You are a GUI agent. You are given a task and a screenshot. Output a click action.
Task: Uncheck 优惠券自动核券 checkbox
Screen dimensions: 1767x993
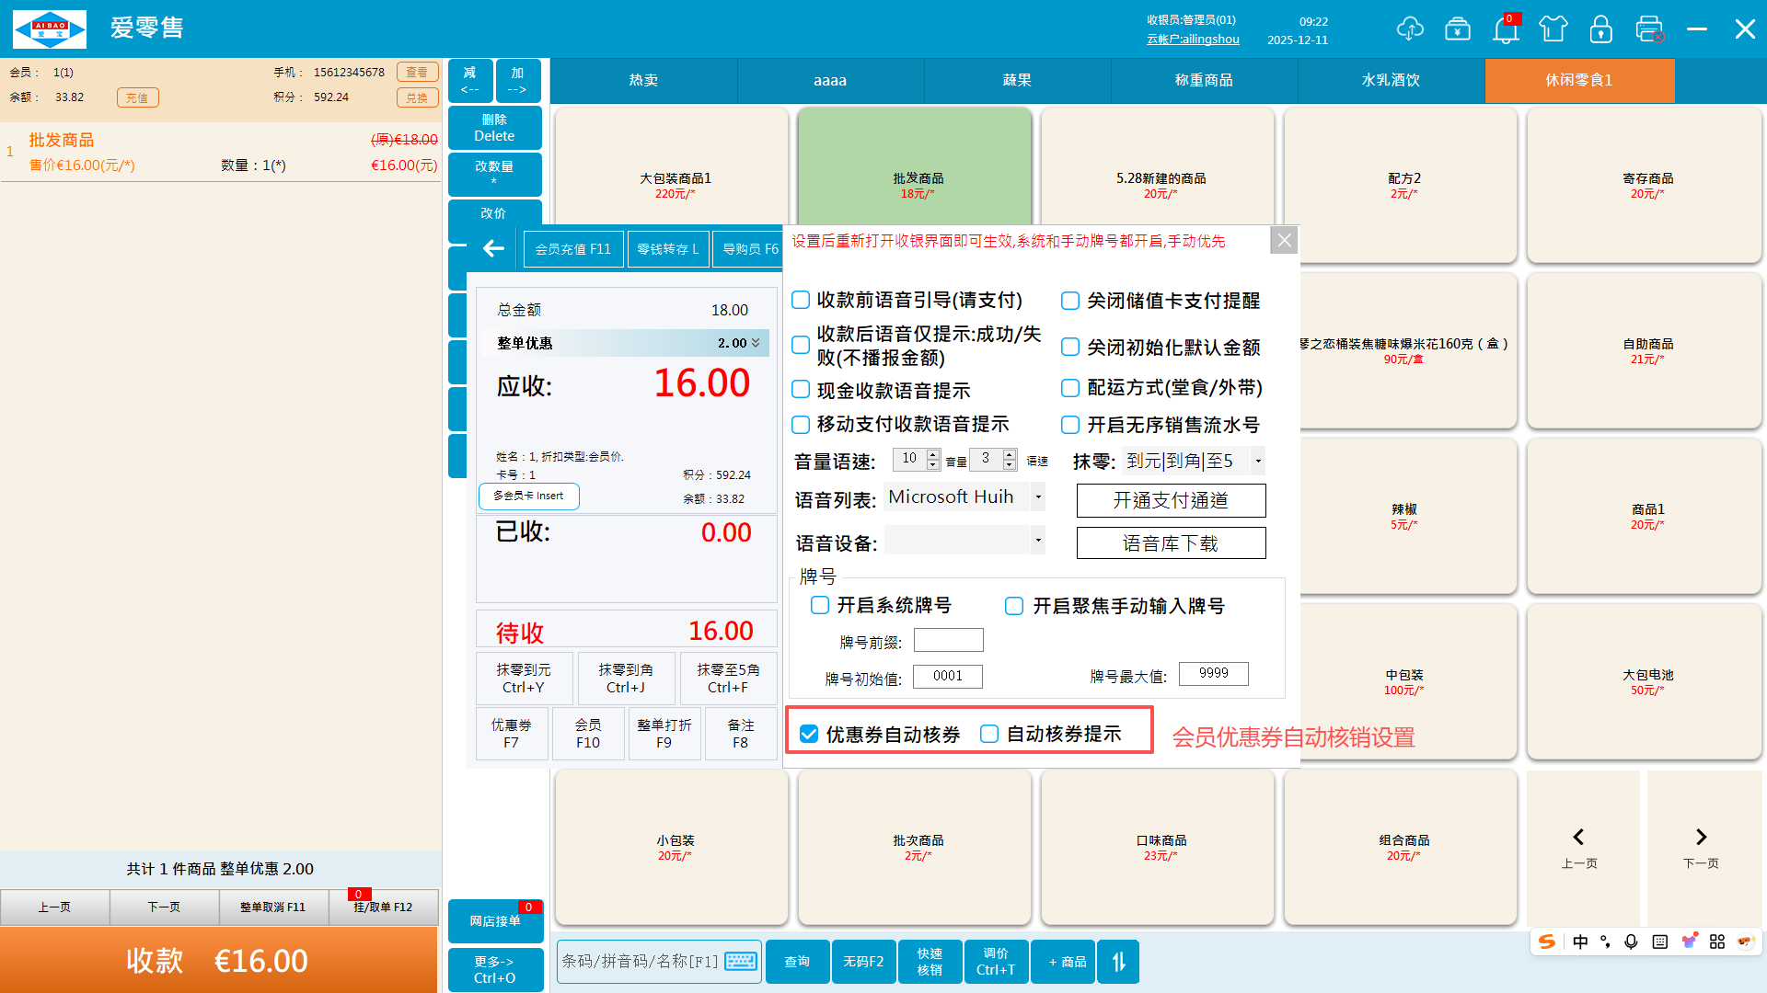809,734
